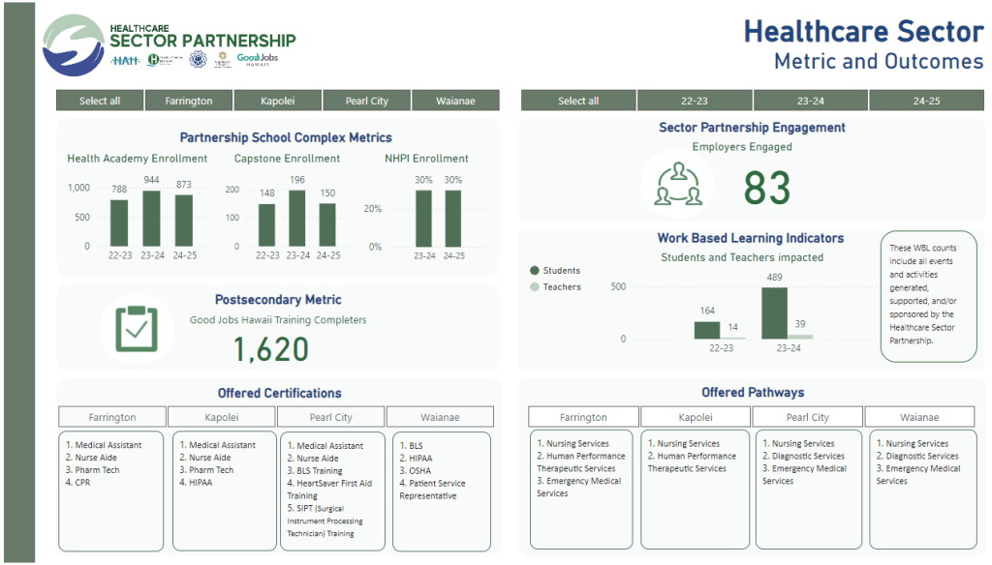Click the 489 students bar for 23-24
This screenshot has width=992, height=565.
pyautogui.click(x=774, y=313)
